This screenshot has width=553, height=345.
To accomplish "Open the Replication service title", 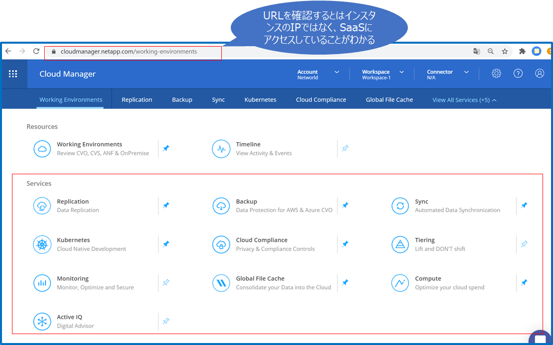I will (x=73, y=202).
